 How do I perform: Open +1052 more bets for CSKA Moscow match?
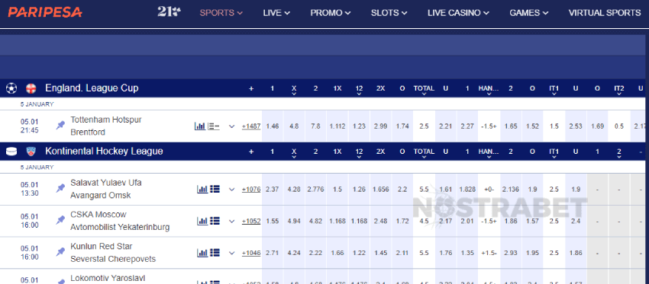(x=251, y=222)
